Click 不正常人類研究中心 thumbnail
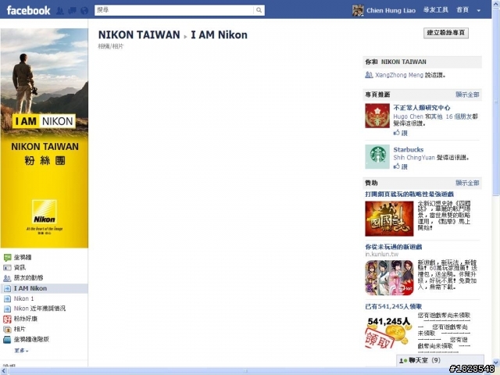This screenshot has width=500, height=375. tap(377, 116)
